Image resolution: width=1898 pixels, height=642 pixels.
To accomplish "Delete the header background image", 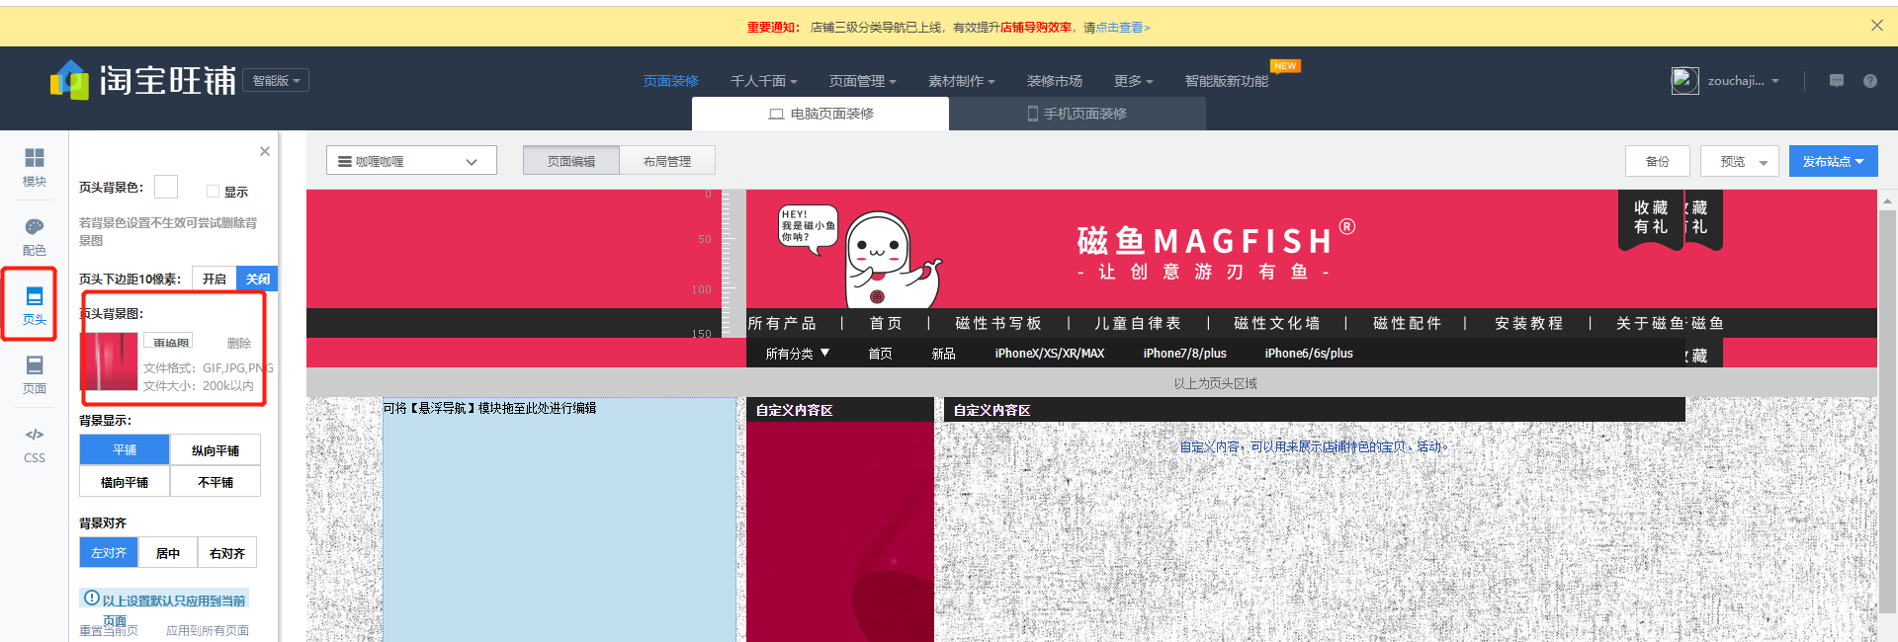I will pos(239,343).
